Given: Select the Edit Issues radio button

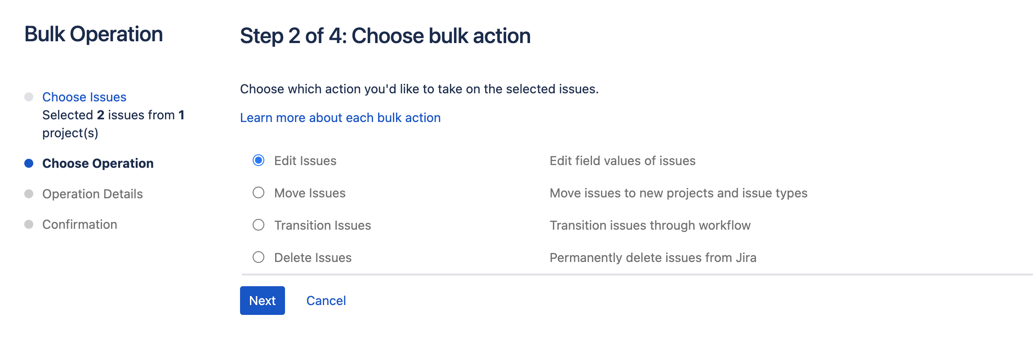Looking at the screenshot, I should [x=258, y=161].
